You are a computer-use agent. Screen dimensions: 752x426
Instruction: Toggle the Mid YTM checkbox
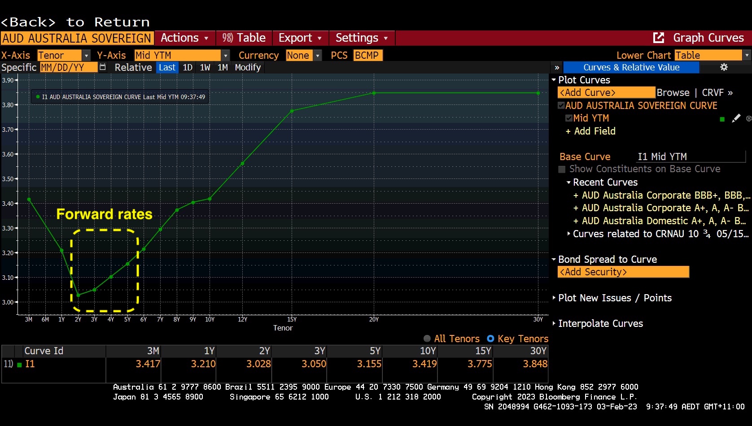pos(569,118)
